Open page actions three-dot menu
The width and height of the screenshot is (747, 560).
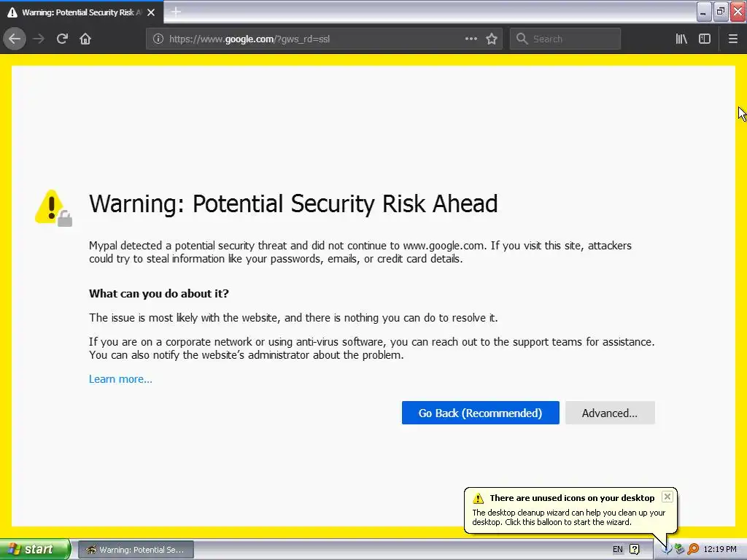471,39
